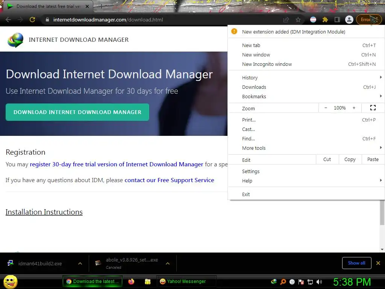Expand the Bookmarks submenu

pos(306,97)
